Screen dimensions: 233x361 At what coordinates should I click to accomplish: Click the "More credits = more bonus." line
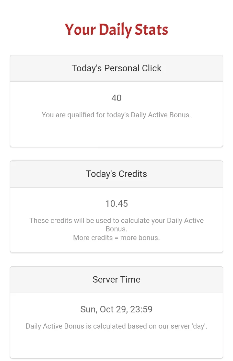[116, 238]
